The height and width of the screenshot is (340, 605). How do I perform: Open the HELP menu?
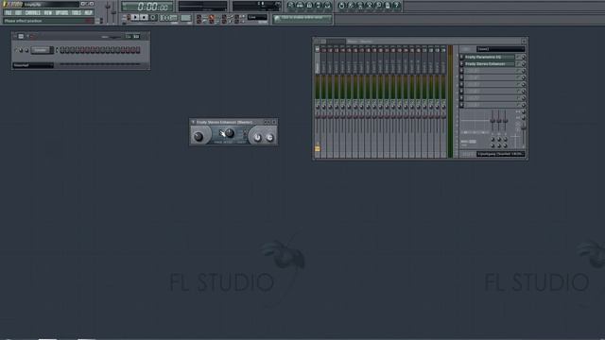point(88,12)
